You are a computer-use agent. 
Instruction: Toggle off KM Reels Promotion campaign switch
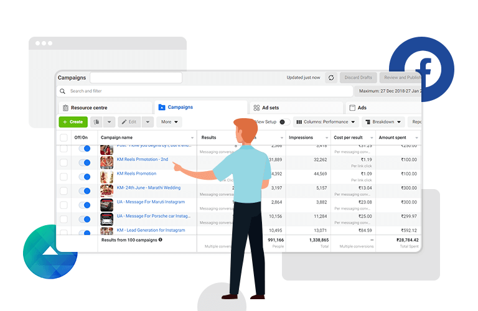pyautogui.click(x=85, y=176)
